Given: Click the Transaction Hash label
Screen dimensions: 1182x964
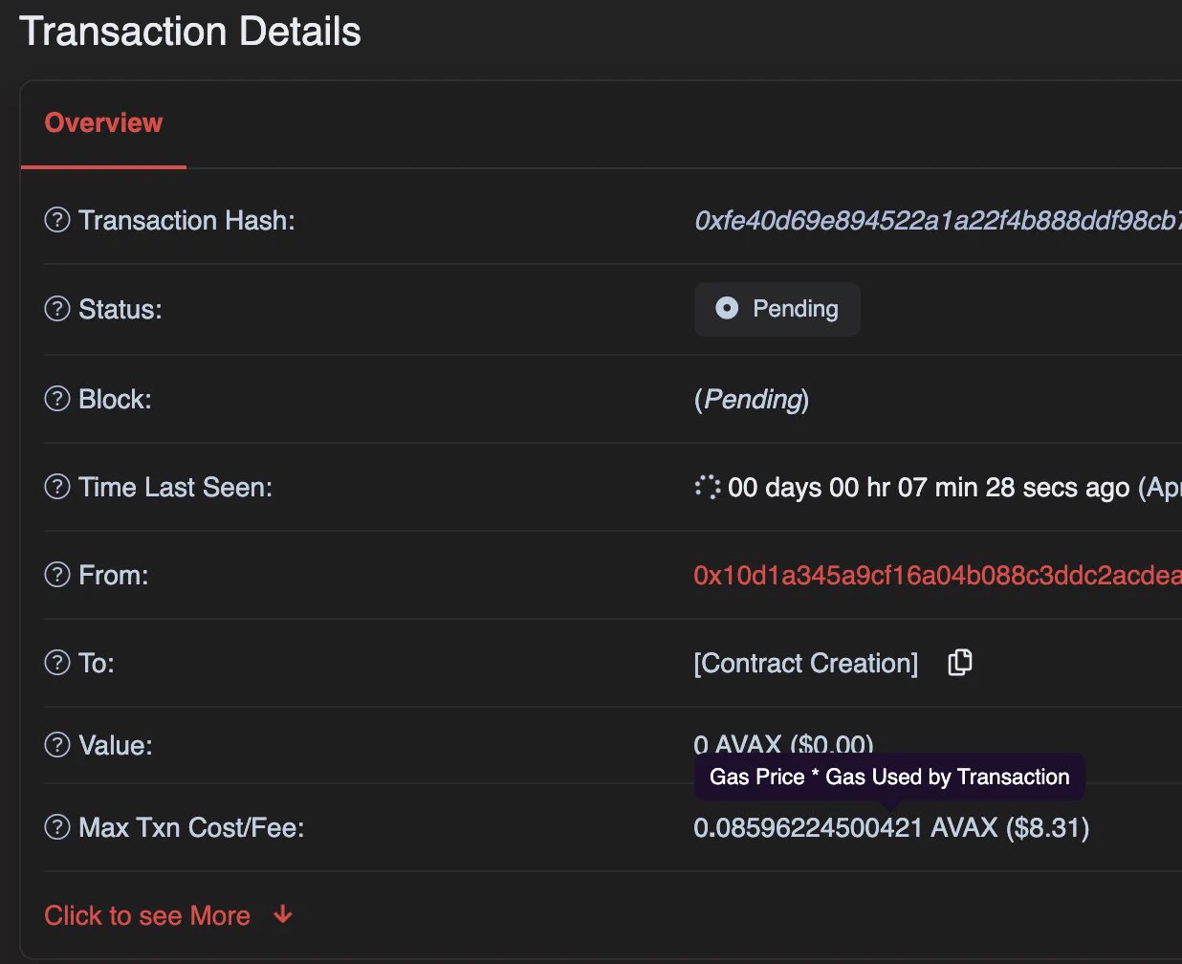Looking at the screenshot, I should (186, 220).
